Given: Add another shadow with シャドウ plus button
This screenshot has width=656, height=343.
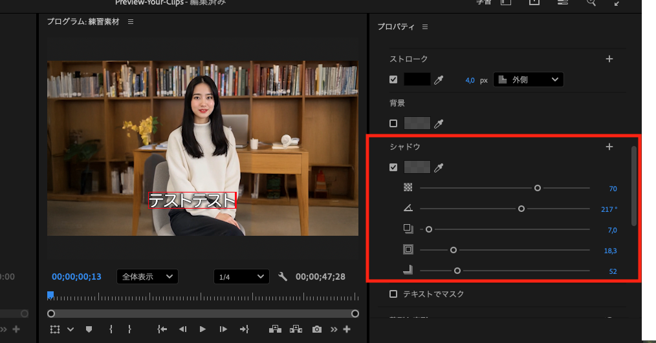Looking at the screenshot, I should [x=609, y=147].
